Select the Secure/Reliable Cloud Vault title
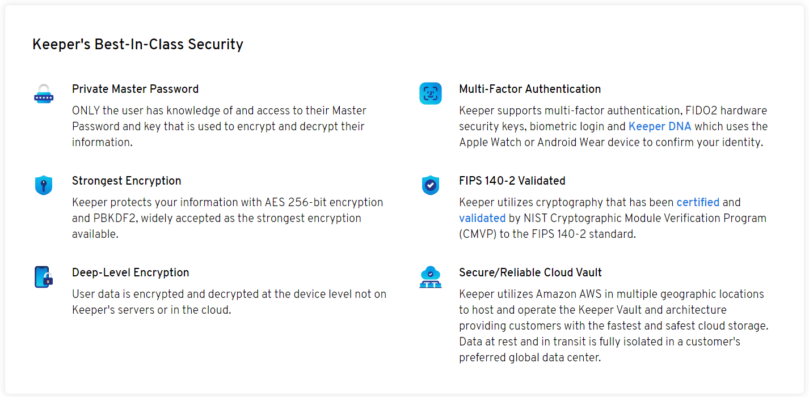This screenshot has height=397, width=809. pyautogui.click(x=530, y=272)
